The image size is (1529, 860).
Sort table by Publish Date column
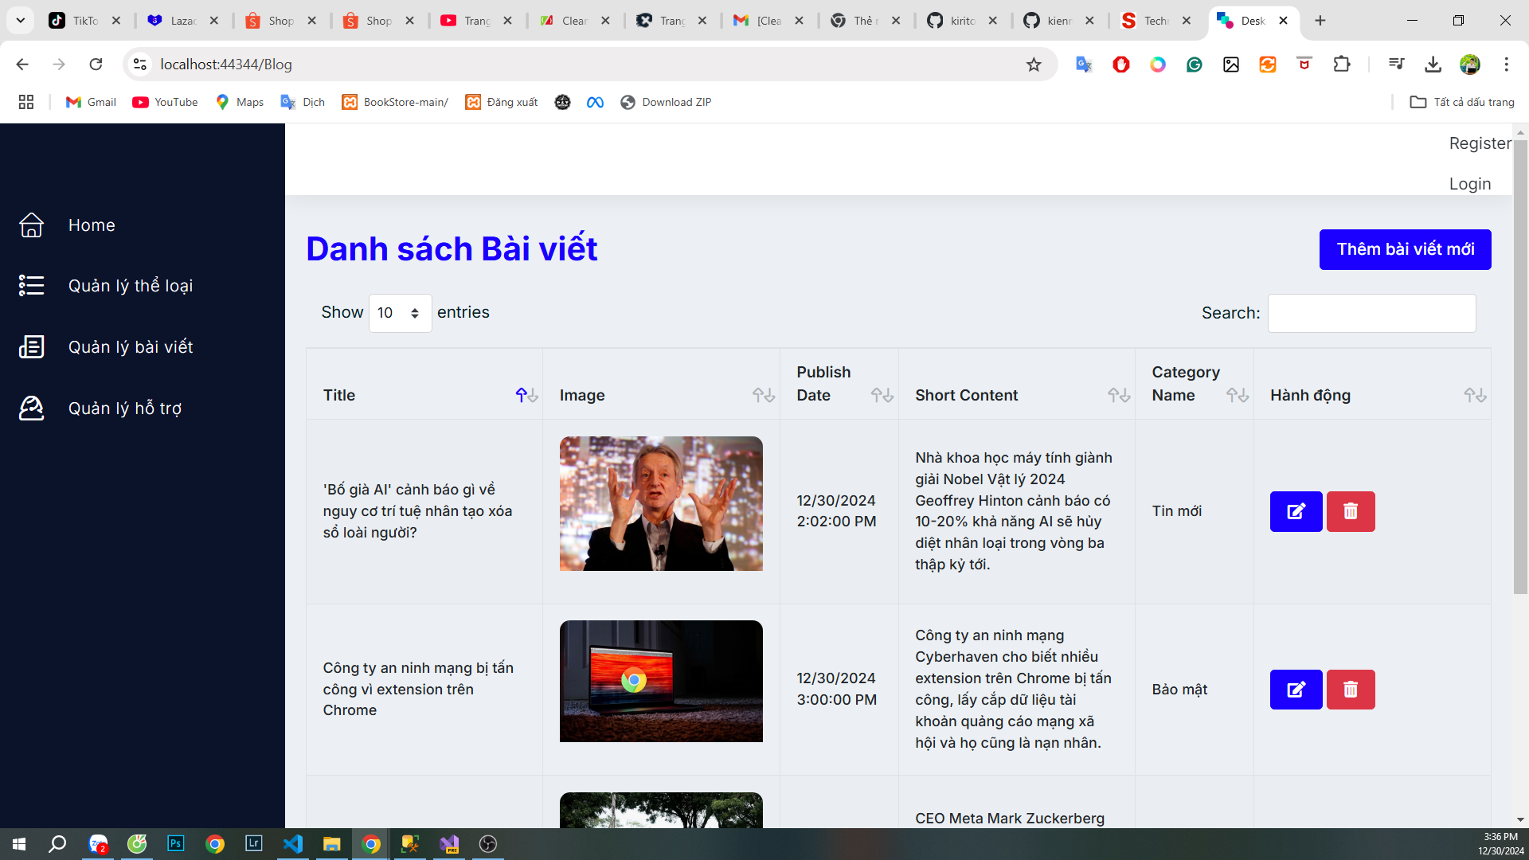point(882,395)
